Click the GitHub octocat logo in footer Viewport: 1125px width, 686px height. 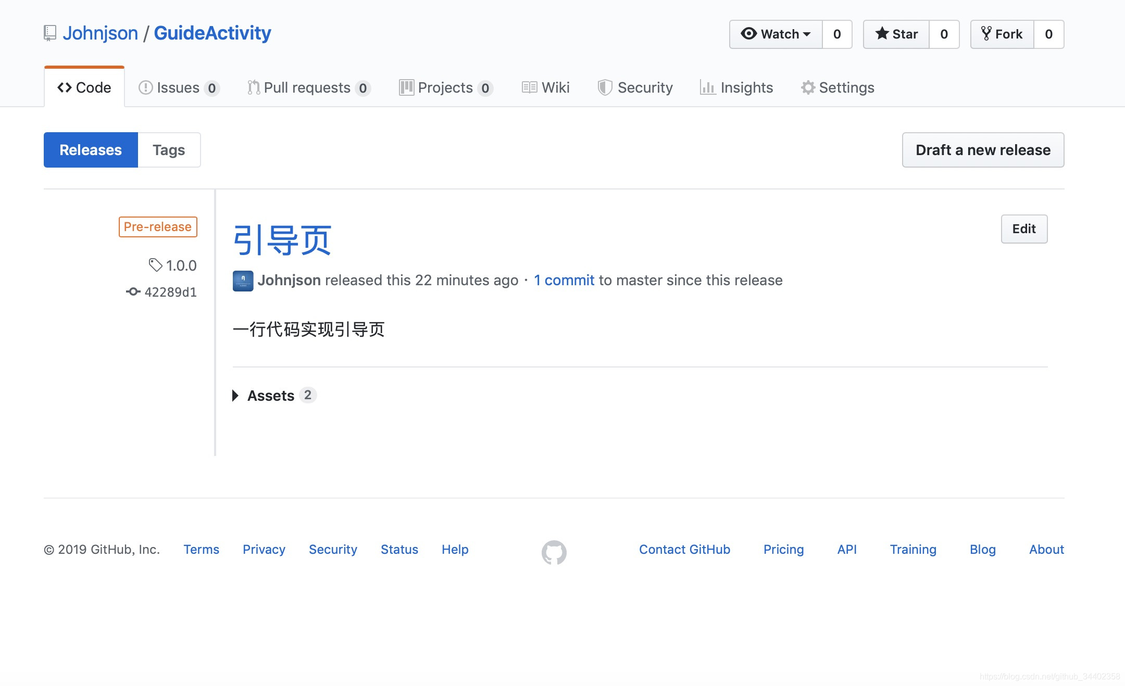pyautogui.click(x=555, y=553)
